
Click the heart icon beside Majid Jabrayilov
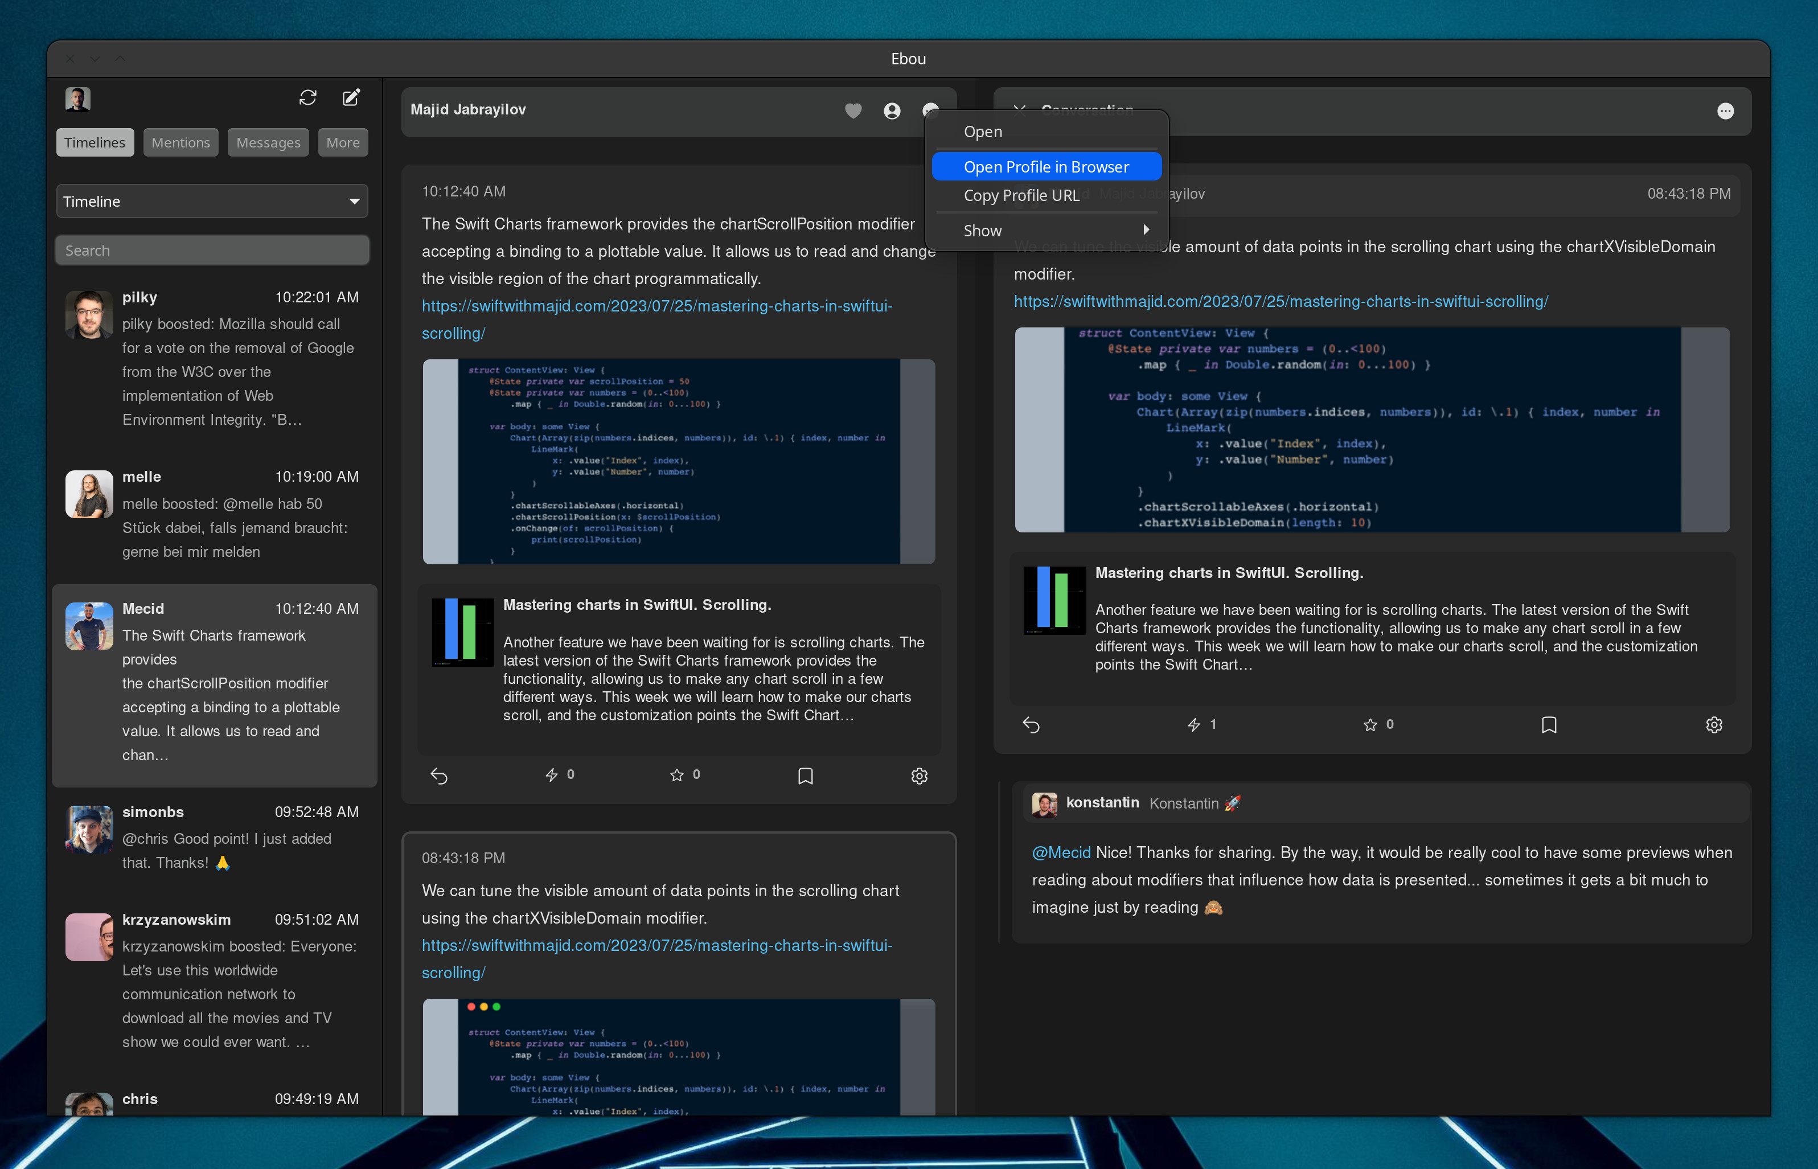click(853, 111)
